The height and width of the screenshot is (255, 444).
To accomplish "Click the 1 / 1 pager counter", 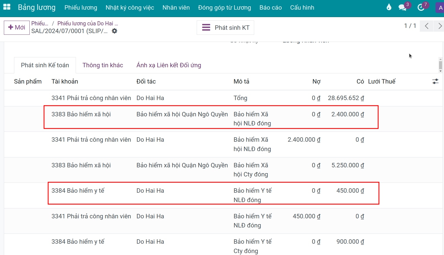I will pyautogui.click(x=410, y=26).
